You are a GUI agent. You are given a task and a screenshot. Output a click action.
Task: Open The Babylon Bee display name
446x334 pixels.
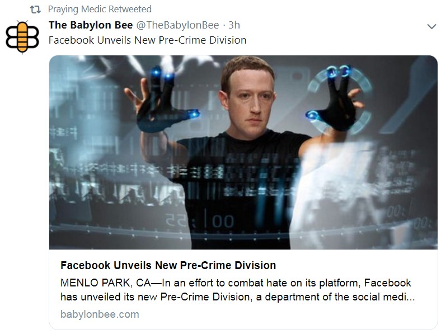[91, 25]
